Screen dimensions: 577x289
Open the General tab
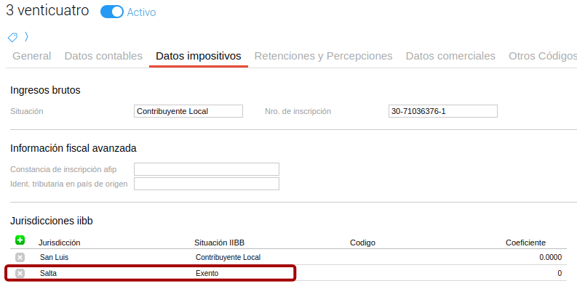(x=31, y=56)
